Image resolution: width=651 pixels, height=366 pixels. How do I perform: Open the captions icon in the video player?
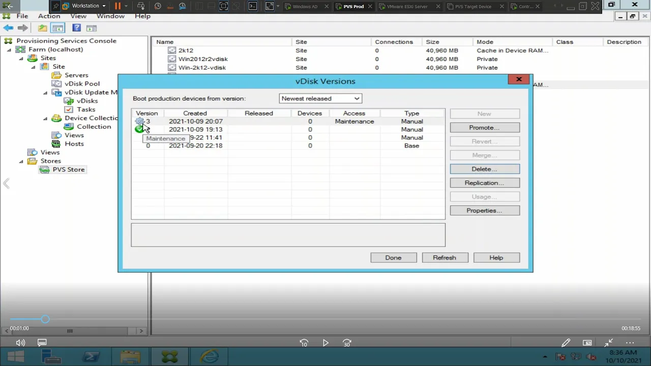pyautogui.click(x=42, y=343)
